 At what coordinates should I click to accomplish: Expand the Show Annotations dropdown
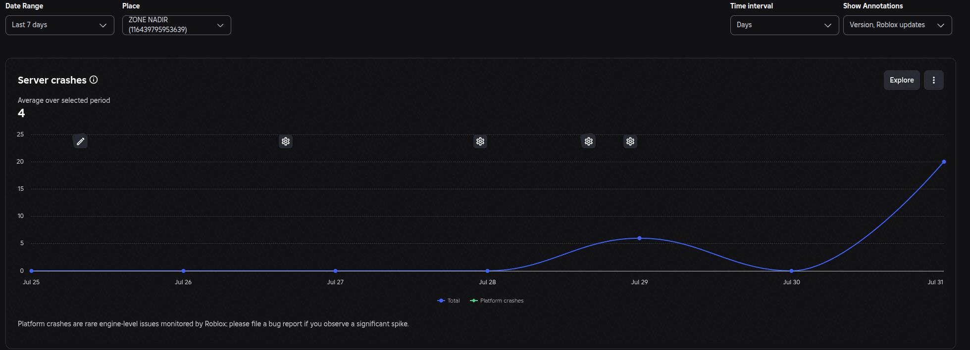(x=897, y=25)
